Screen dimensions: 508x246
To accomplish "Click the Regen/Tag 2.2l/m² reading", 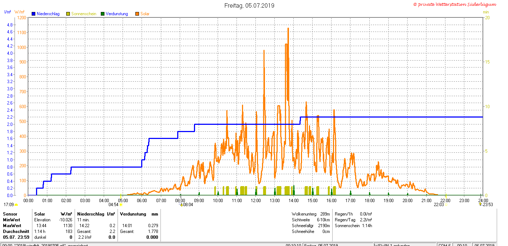I will pos(353,220).
